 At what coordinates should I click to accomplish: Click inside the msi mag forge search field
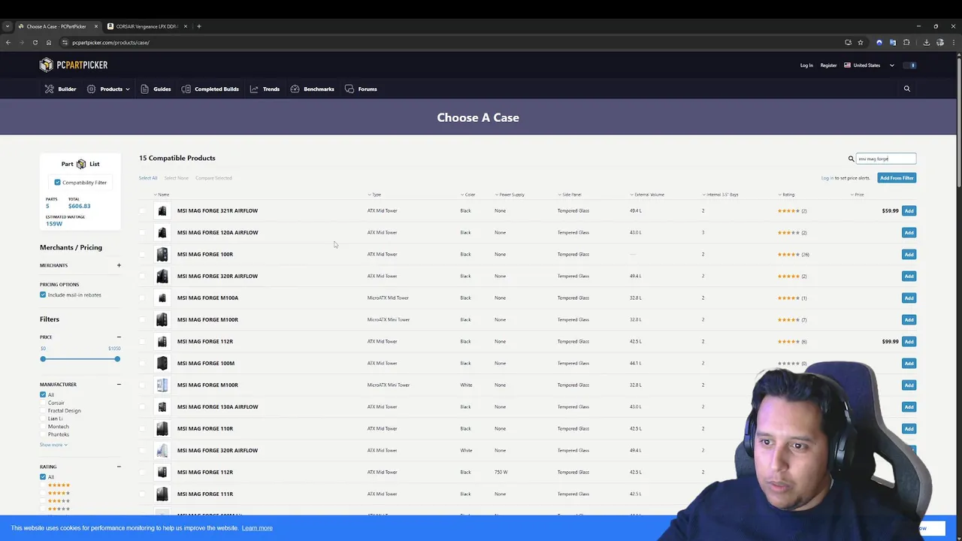(886, 159)
